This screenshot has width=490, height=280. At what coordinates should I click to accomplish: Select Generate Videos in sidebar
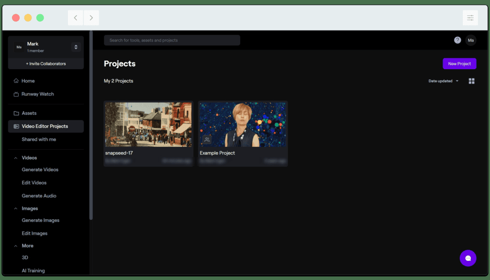40,170
